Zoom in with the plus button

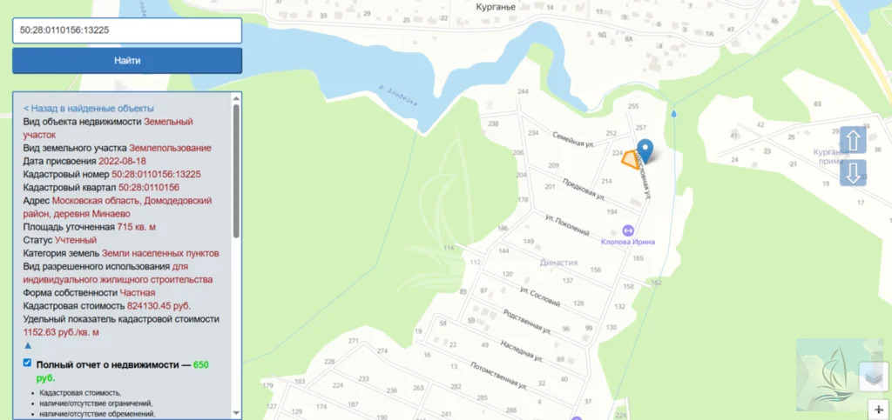click(x=880, y=410)
